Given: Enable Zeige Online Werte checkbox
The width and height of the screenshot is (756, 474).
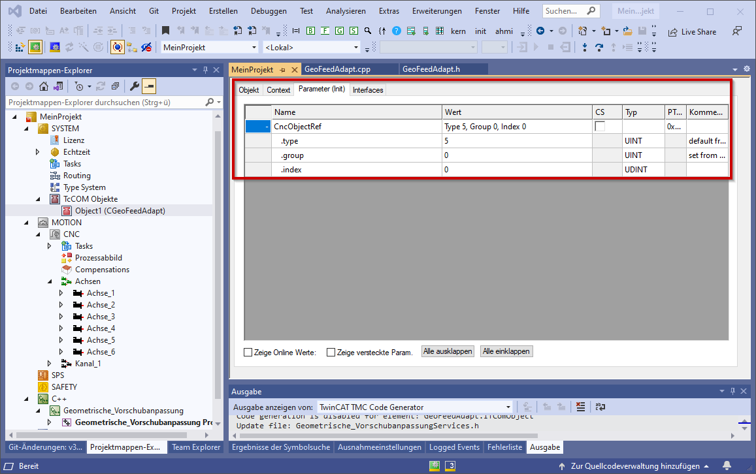Looking at the screenshot, I should pyautogui.click(x=248, y=352).
